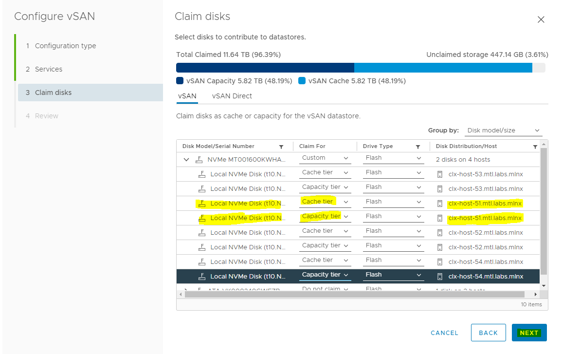The image size is (562, 354).
Task: Open Cache tier dropdown for clx-host-51 disk
Action: click(x=325, y=202)
